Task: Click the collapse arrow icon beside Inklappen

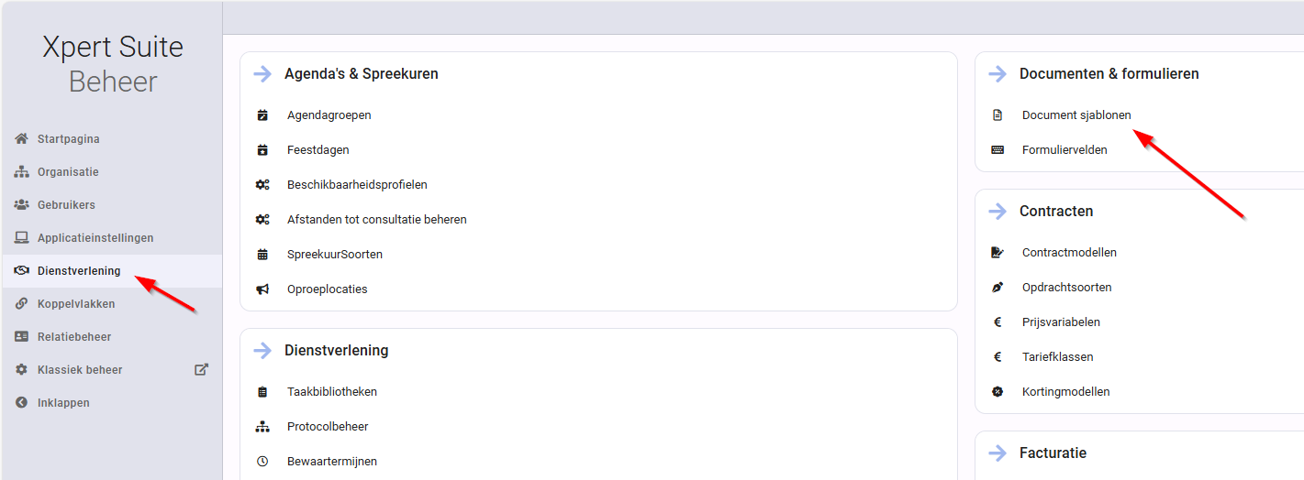Action: click(x=21, y=403)
